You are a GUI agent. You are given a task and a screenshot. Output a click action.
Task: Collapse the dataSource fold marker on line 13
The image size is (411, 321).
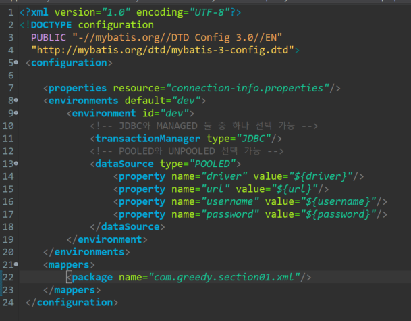coord(16,164)
